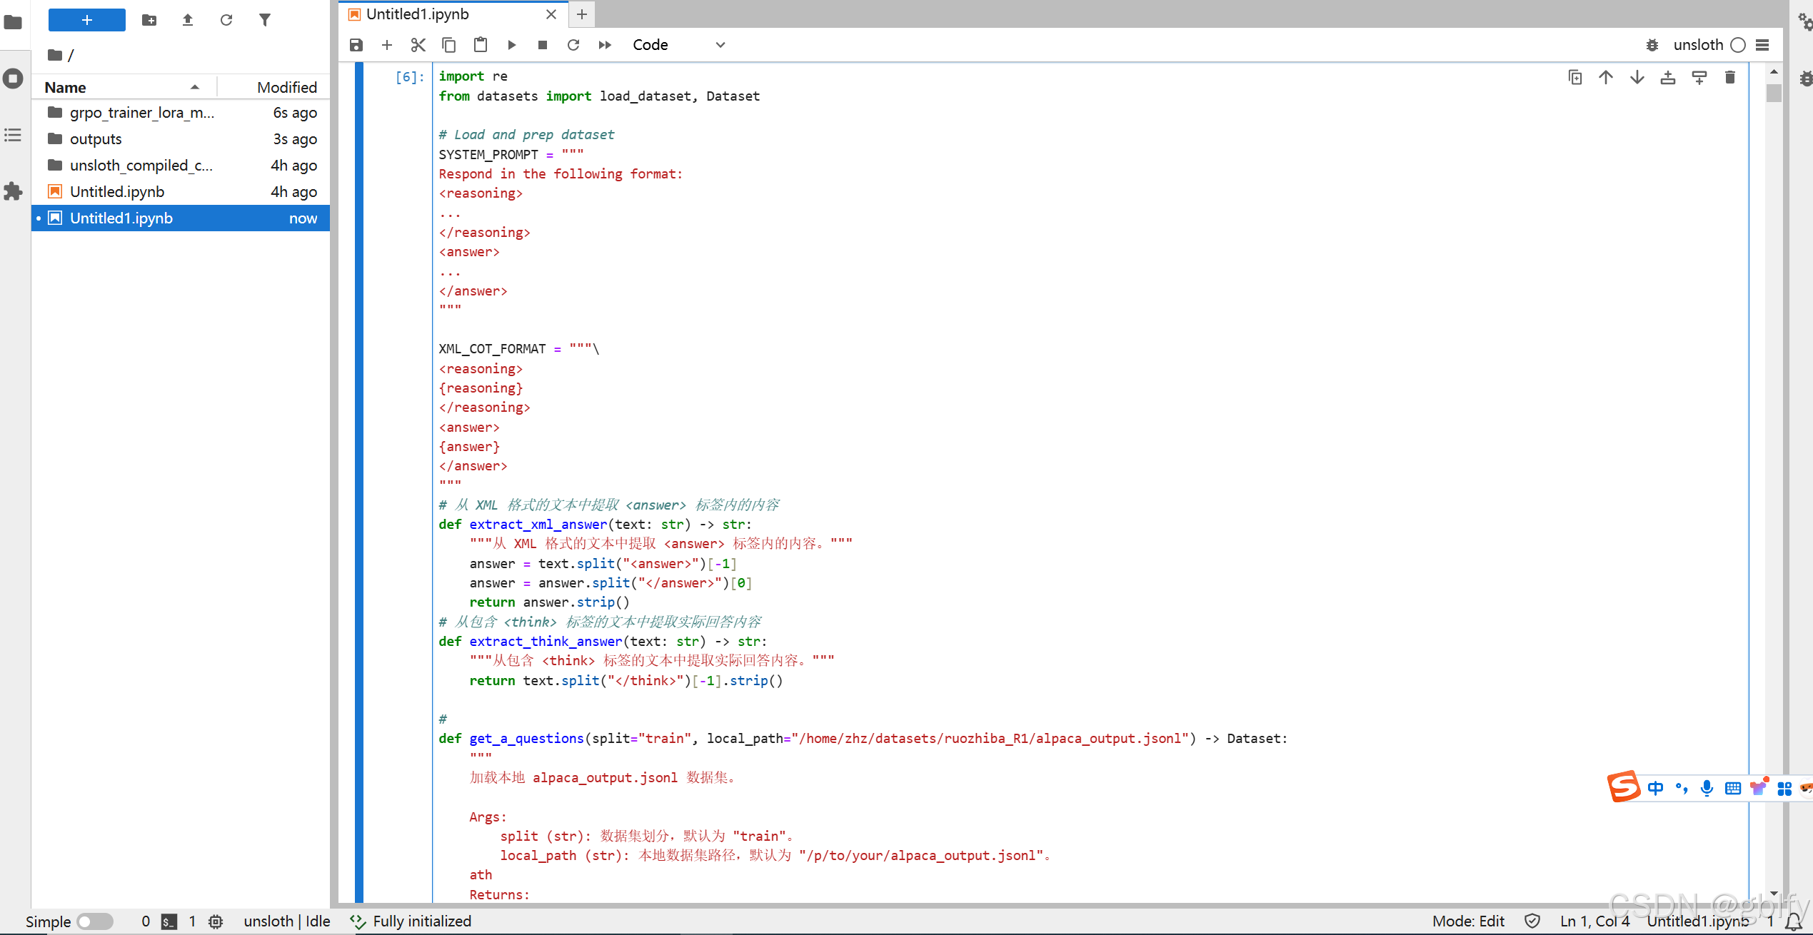Open the Extension Manager puzzle icon
The image size is (1813, 935).
[x=13, y=191]
